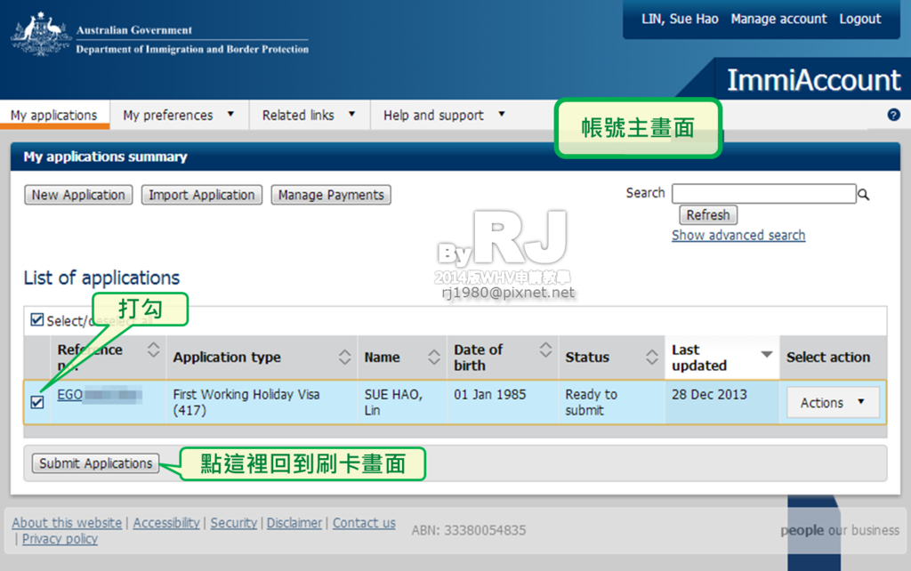Click the New Application button
This screenshot has width=911, height=571.
point(78,195)
